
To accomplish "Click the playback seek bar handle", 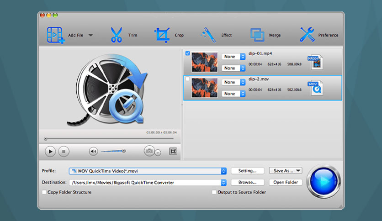I will tap(46, 139).
